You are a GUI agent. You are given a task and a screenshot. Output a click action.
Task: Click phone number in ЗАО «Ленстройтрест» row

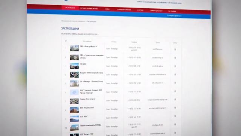(x=134, y=49)
